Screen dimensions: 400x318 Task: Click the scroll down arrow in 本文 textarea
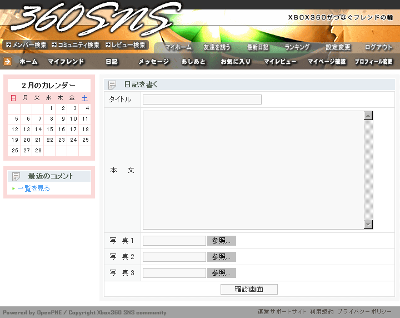[x=368, y=224]
